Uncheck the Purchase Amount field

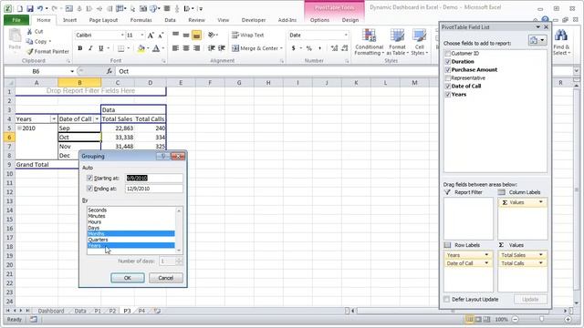[x=448, y=70]
